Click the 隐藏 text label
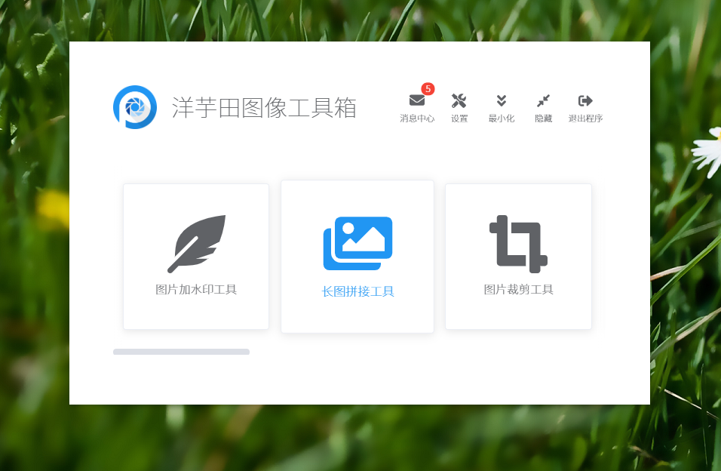This screenshot has height=471, width=721. tap(543, 119)
